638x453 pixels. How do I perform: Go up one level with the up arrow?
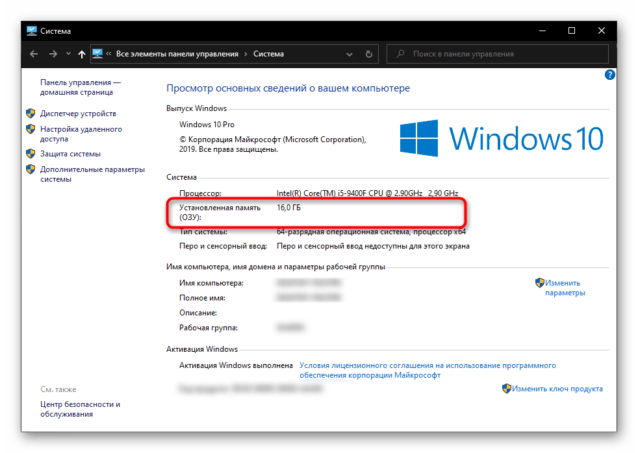(81, 55)
